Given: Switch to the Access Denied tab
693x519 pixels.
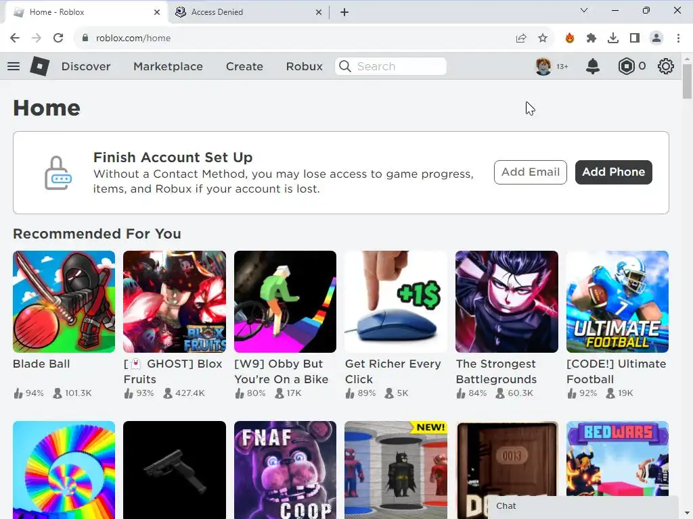Looking at the screenshot, I should click(249, 12).
